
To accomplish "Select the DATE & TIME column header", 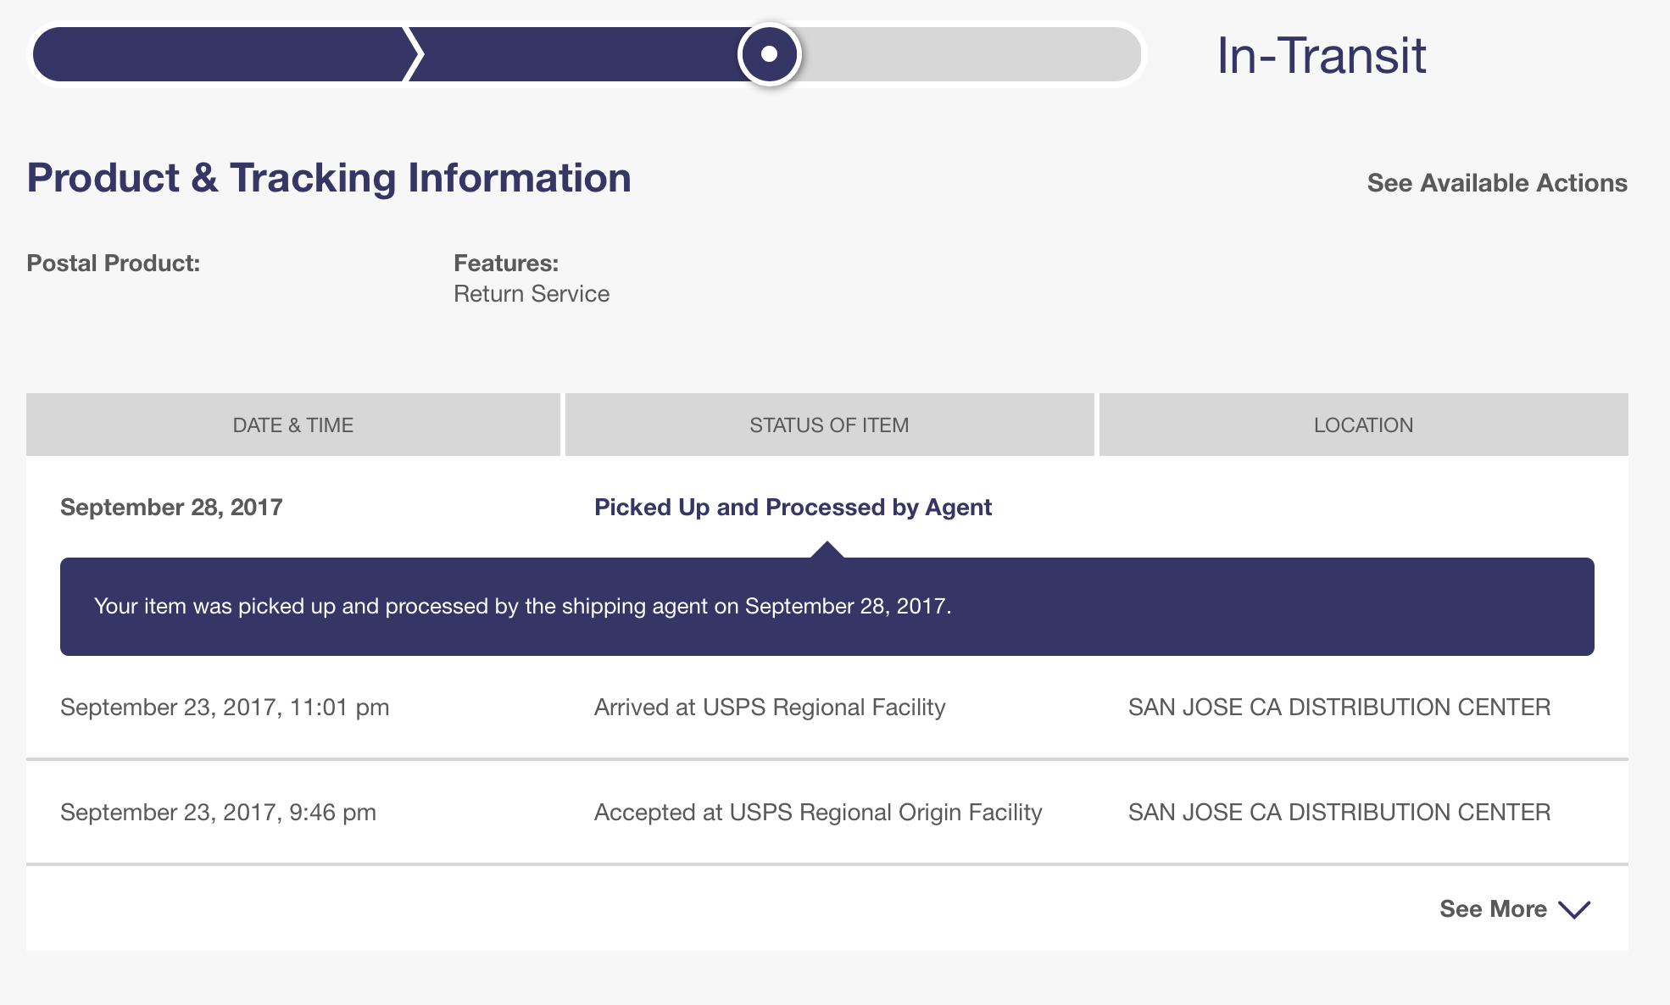I will pyautogui.click(x=292, y=425).
